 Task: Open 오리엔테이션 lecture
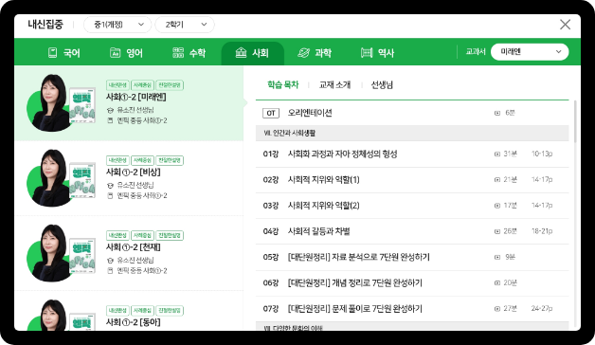click(310, 113)
